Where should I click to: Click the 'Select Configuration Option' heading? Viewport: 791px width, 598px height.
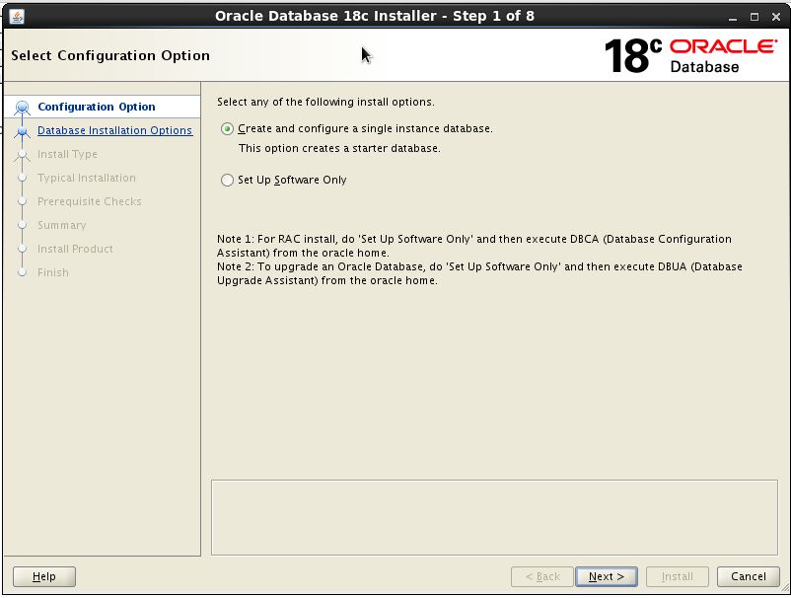(x=110, y=55)
